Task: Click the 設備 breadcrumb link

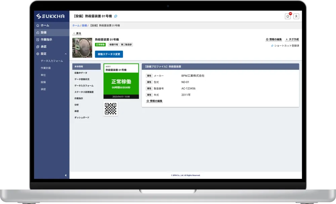Action: [84, 25]
